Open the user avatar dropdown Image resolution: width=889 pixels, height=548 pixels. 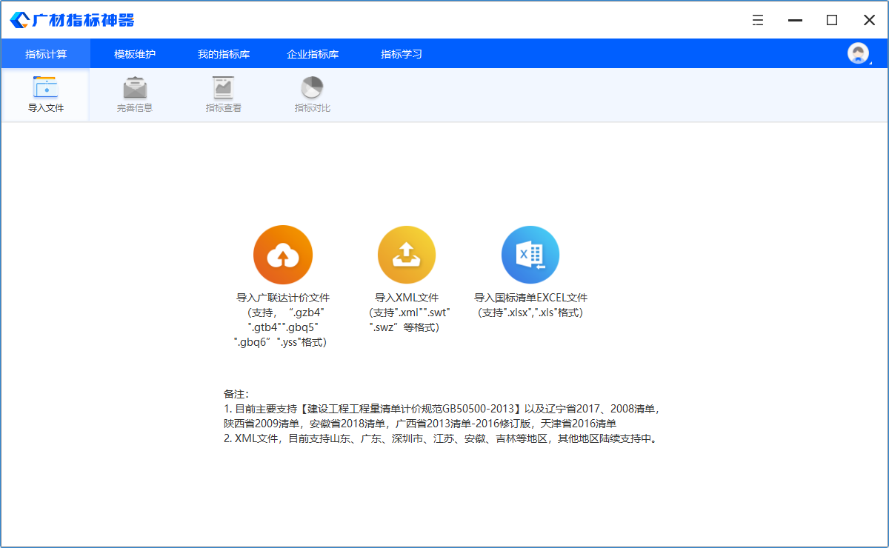(x=859, y=53)
